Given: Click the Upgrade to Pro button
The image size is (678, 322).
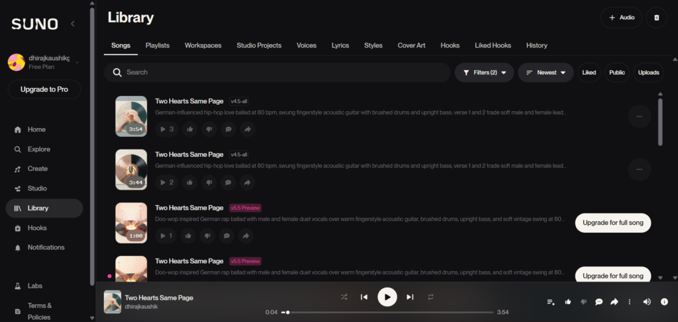Looking at the screenshot, I should point(44,89).
